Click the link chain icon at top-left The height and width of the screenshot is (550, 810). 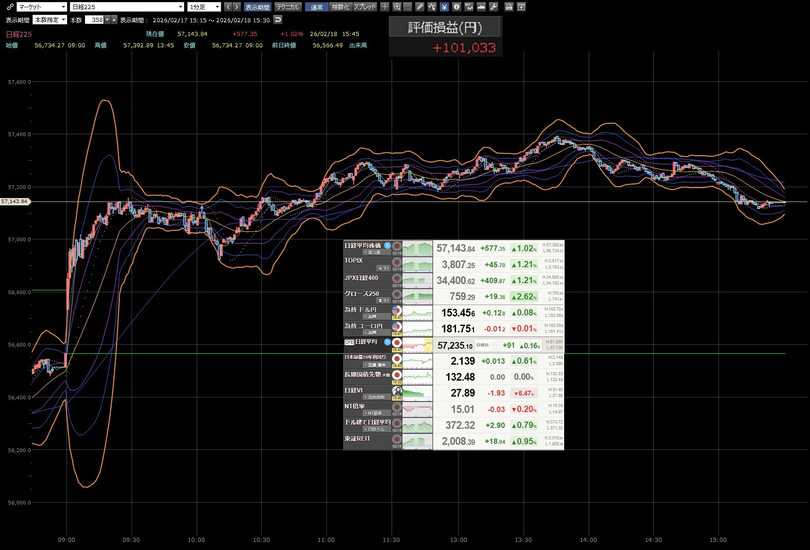click(x=10, y=7)
